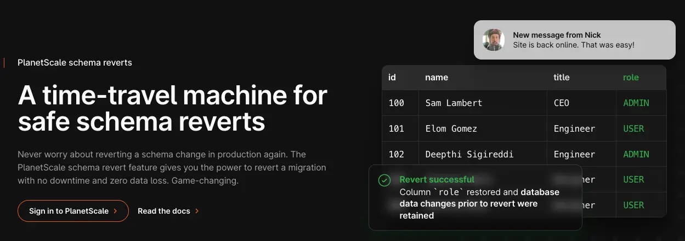Screen dimensions: 685x241
Task: Open the Read the docs link
Action: [x=163, y=211]
